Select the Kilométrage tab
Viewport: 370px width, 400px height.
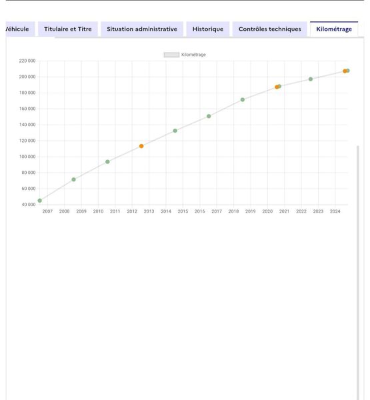(334, 29)
